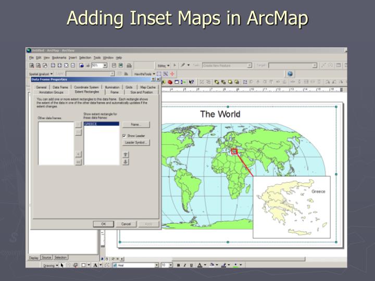Viewport: 375px width, 281px height.
Task: Switch to the Grids tab
Action: pos(129,87)
